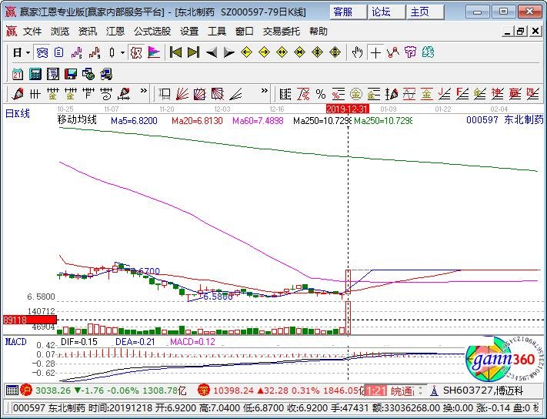
Task: Toggle the 权 adjustment button
Action: pos(135,52)
